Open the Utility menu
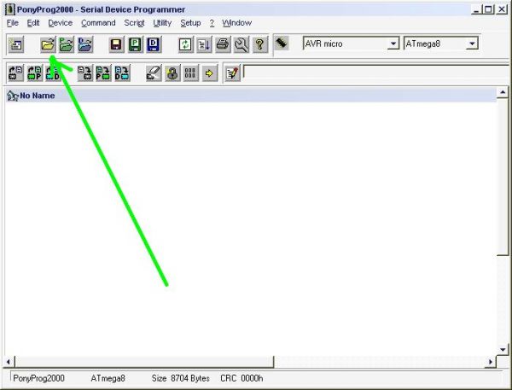Screen dimensions: 512x390 coord(162,23)
